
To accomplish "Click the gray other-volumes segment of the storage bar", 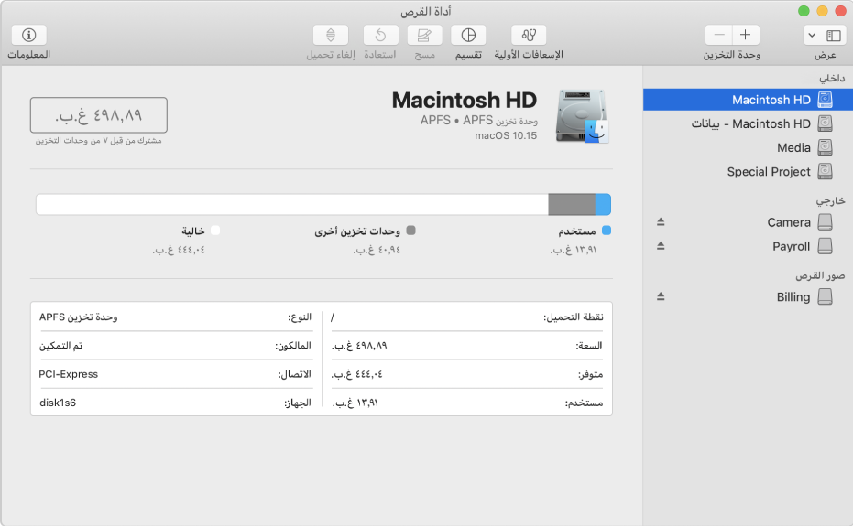I will (x=572, y=205).
